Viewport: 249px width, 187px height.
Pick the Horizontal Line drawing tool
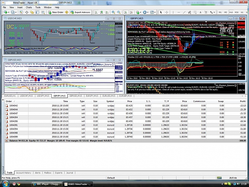point(178,12)
